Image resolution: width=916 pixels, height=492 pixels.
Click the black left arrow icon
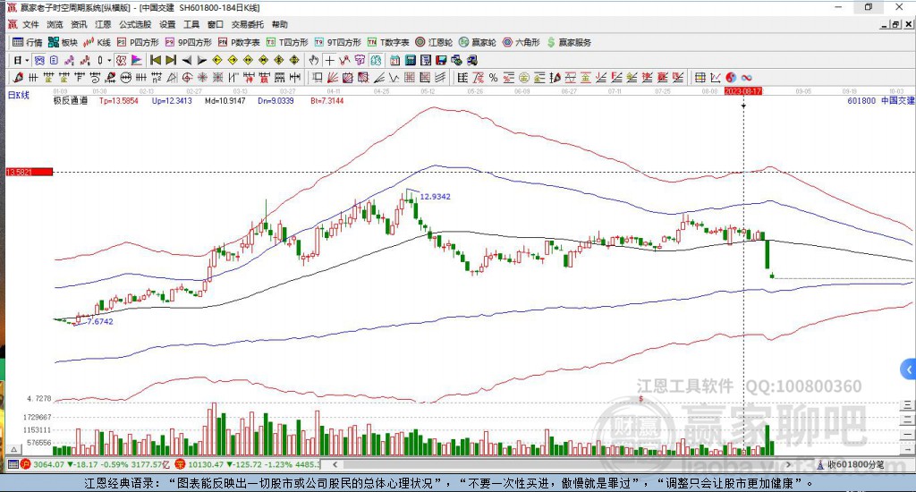(186, 60)
